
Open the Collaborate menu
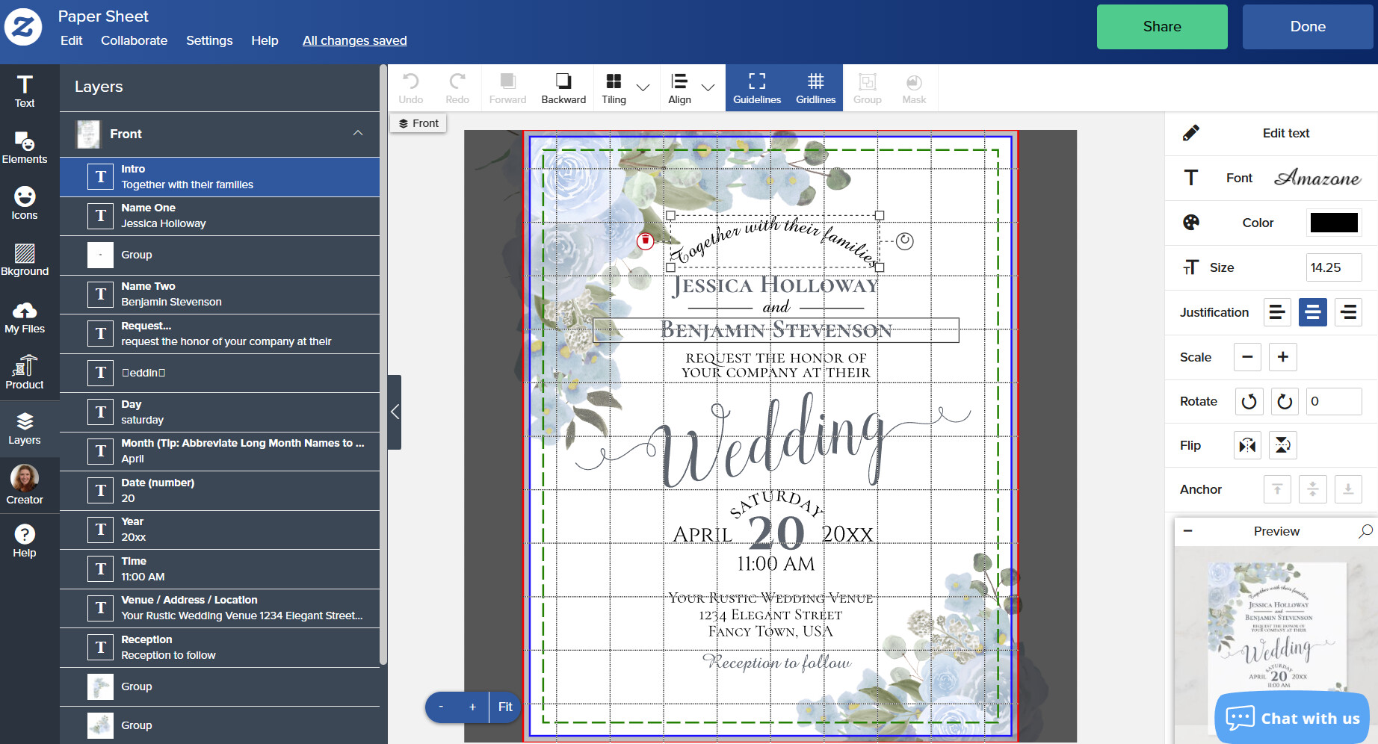coord(135,40)
